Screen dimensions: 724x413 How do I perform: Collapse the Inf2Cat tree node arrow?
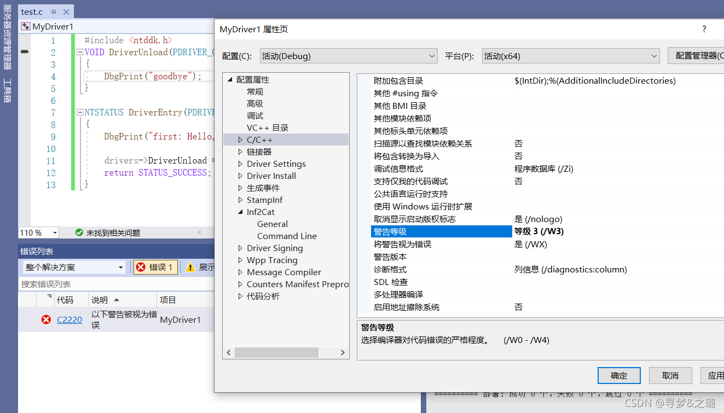[240, 212]
